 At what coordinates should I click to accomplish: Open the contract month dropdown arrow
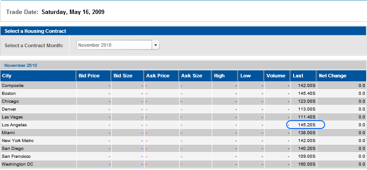pyautogui.click(x=156, y=45)
